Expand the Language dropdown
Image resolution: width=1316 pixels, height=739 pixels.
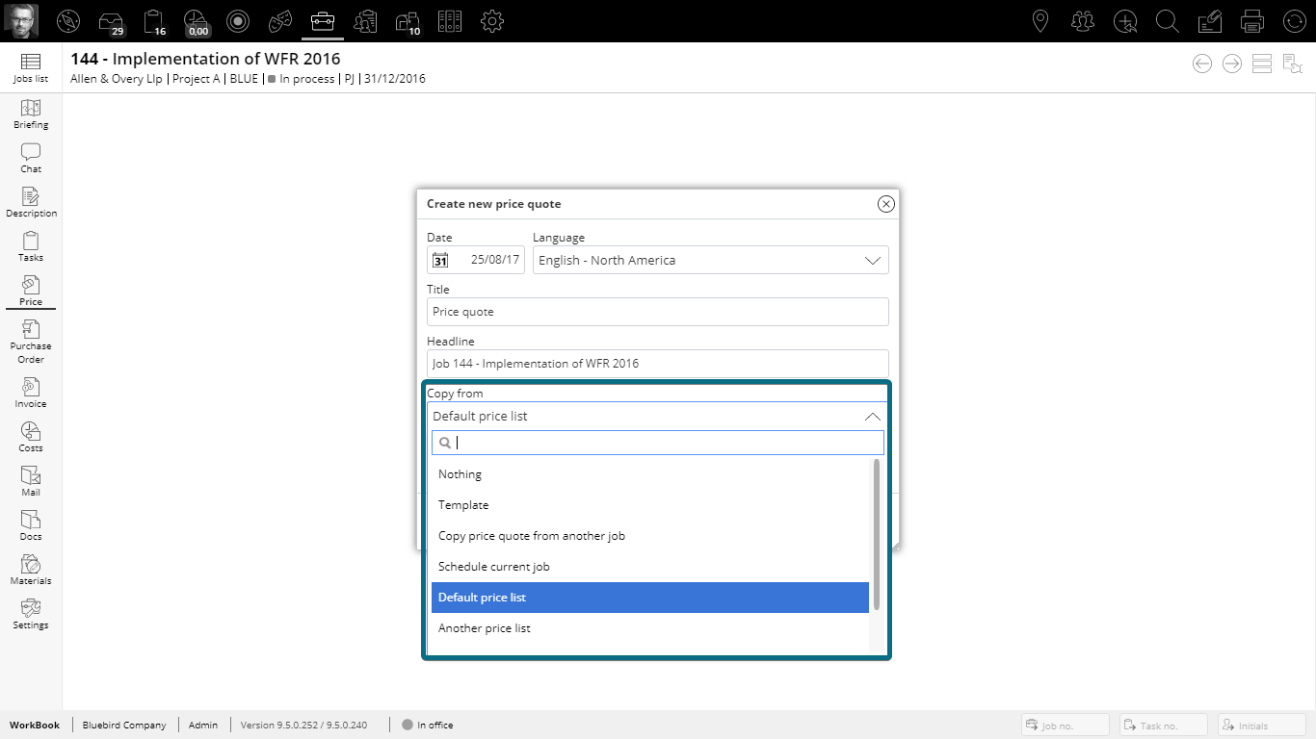pyautogui.click(x=872, y=261)
